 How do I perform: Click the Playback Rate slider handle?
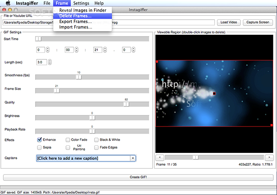[x=92, y=132]
